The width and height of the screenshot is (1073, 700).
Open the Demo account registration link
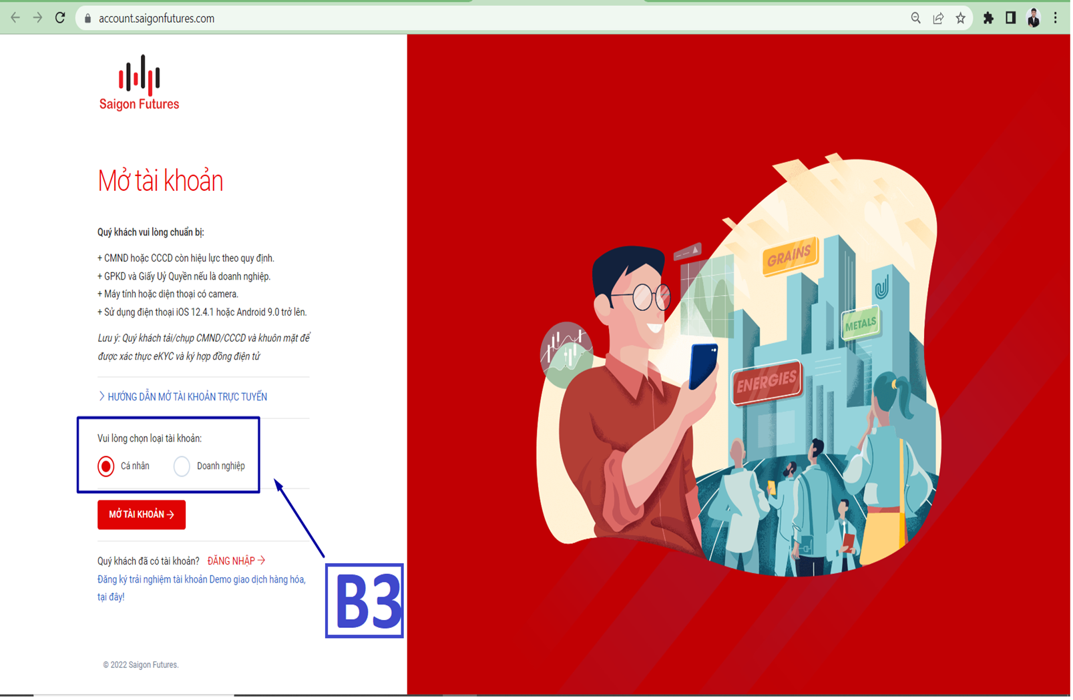(200, 579)
